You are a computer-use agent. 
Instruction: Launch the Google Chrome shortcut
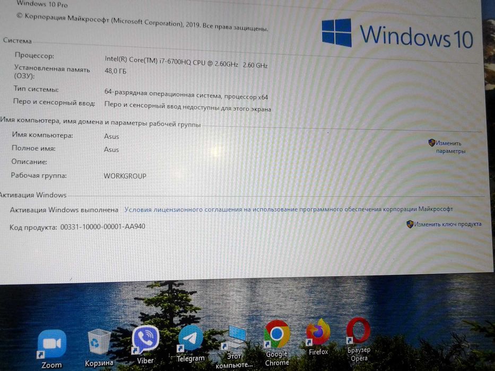point(277,343)
